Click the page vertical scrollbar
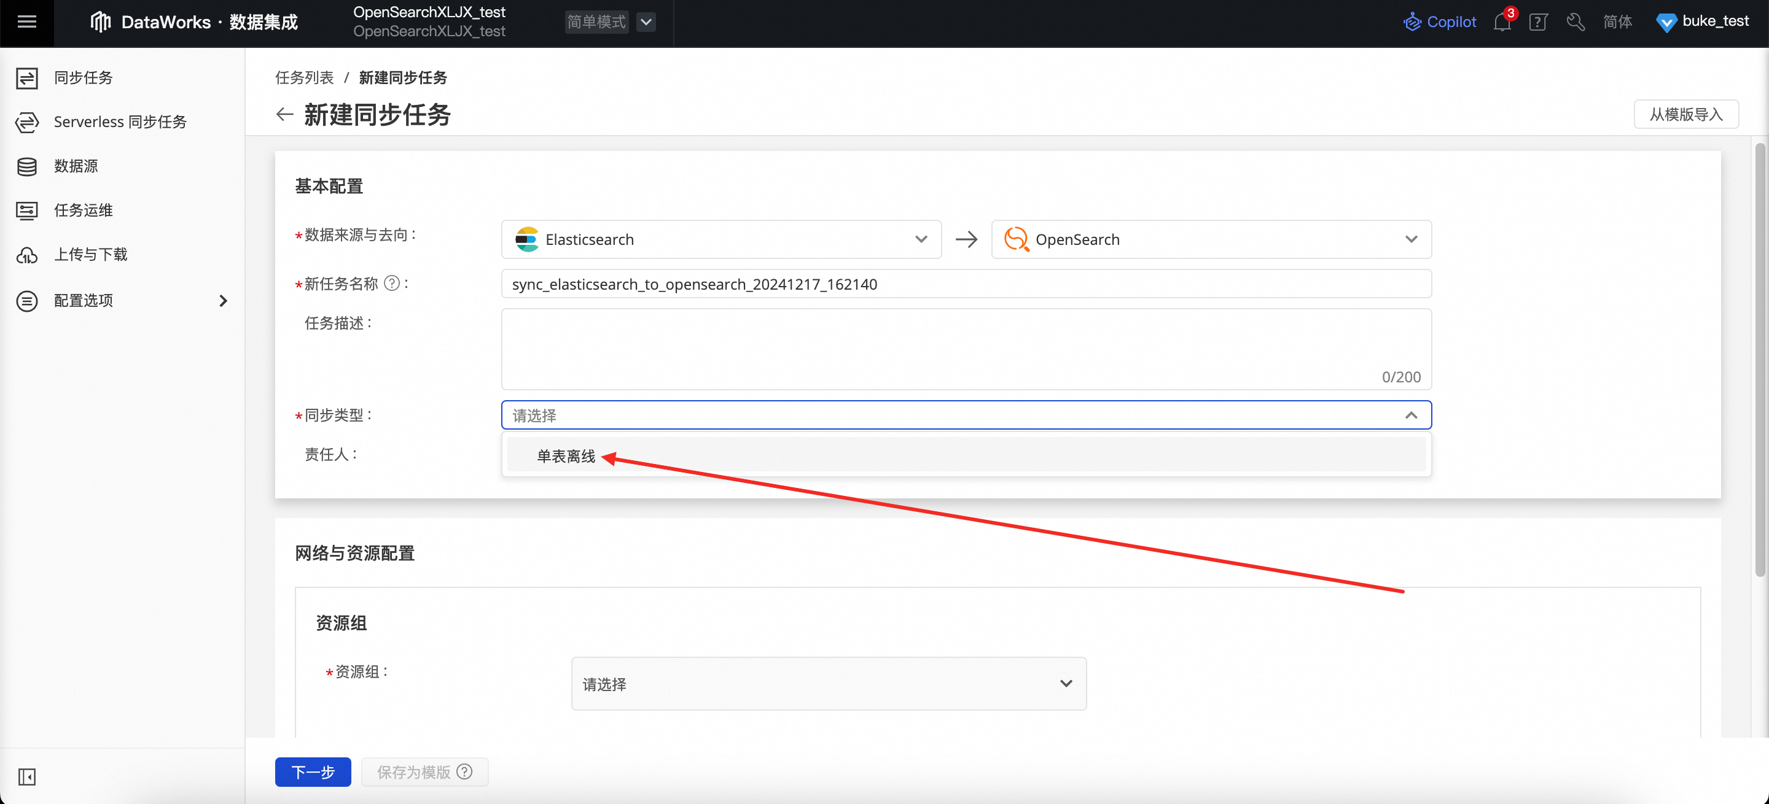This screenshot has height=804, width=1769. 1759,360
